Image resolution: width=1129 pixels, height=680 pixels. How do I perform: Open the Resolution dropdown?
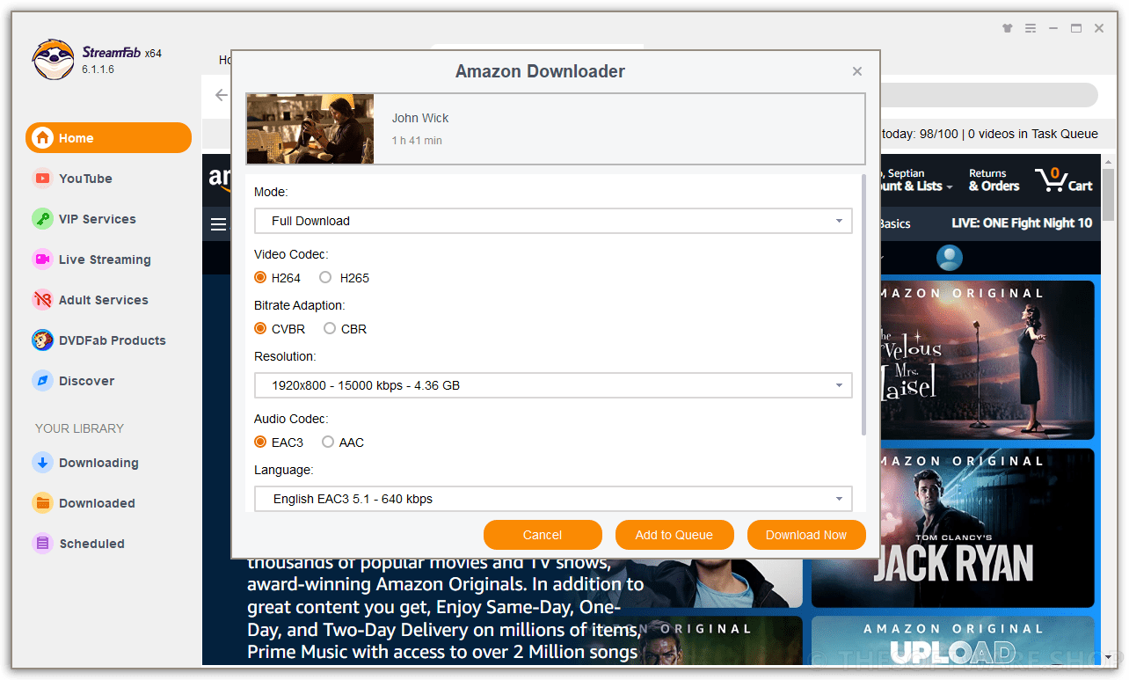[x=553, y=385]
